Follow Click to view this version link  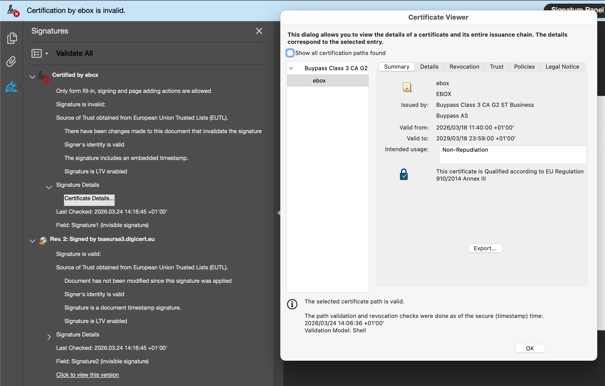[x=87, y=375]
